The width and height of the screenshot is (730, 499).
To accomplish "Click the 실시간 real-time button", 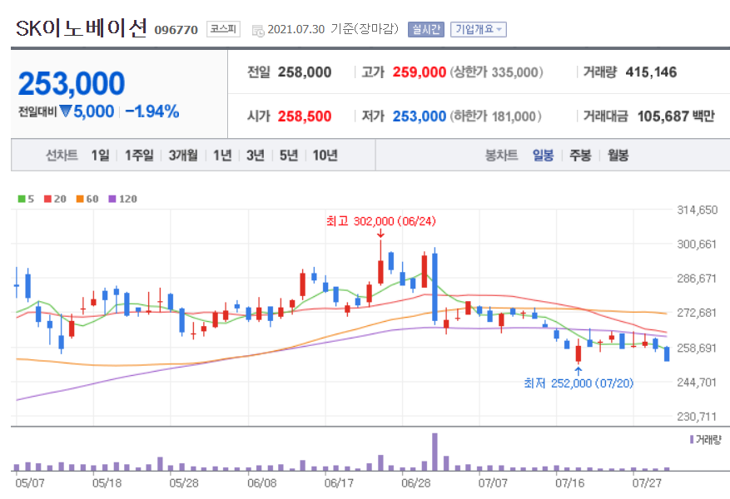I will 426,29.
